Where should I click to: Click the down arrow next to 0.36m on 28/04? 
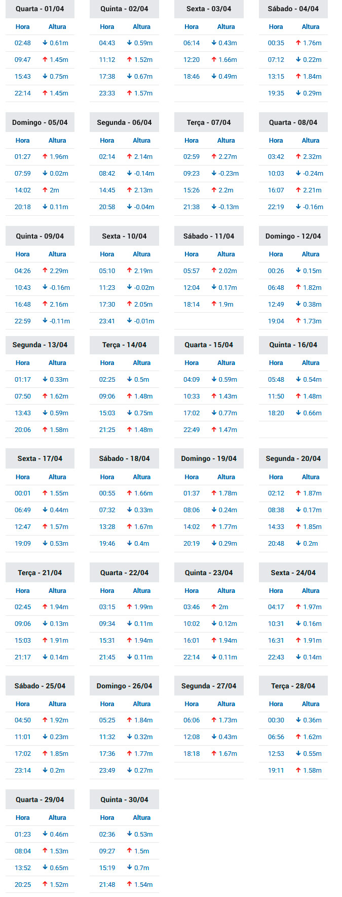(298, 720)
